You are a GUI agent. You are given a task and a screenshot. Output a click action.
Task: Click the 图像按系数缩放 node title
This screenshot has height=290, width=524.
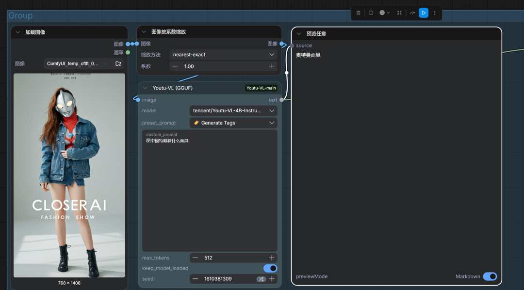[168, 32]
